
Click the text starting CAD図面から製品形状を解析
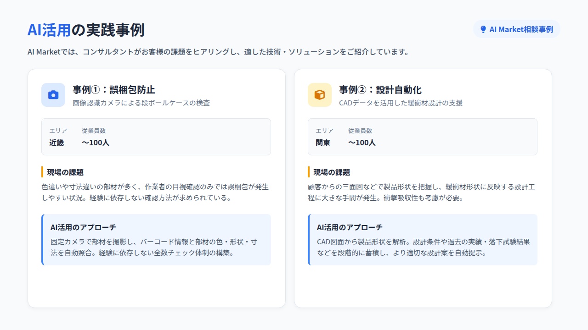pos(424,247)
